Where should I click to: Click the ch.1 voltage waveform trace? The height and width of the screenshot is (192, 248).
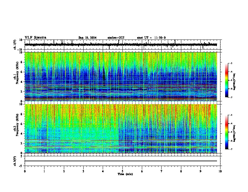coord(121,45)
